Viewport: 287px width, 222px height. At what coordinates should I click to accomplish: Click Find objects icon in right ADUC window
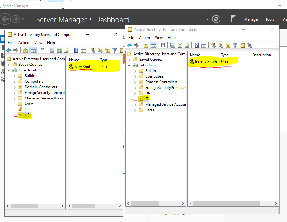click(242, 45)
